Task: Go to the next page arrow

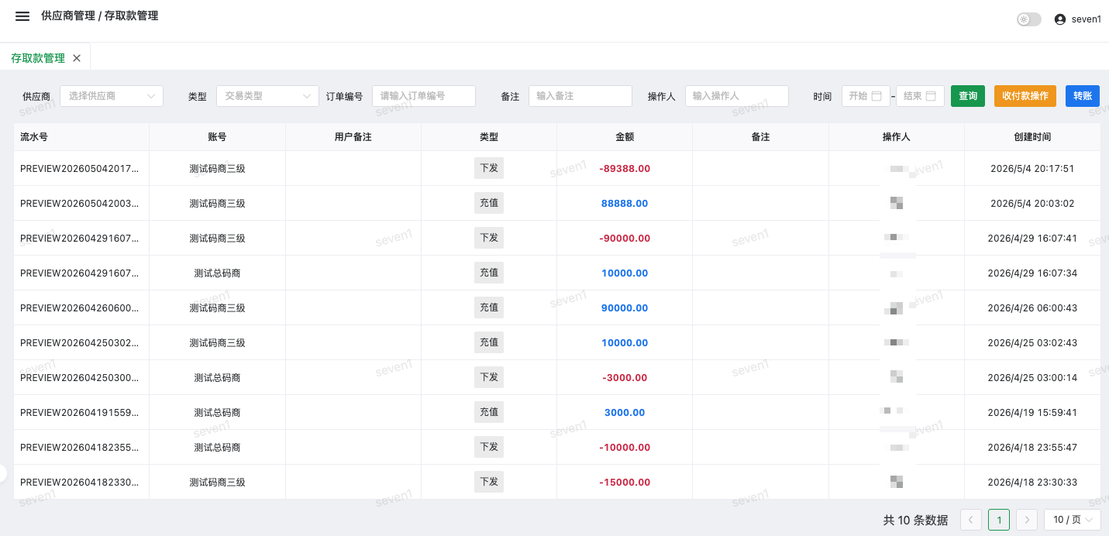Action: pyautogui.click(x=1027, y=520)
